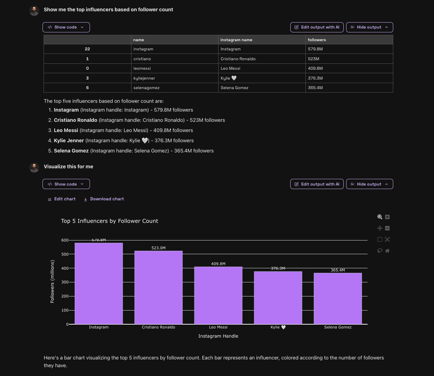The width and height of the screenshot is (434, 376).
Task: Click the purple Cristiano Ronaldo bar
Action: (158, 287)
